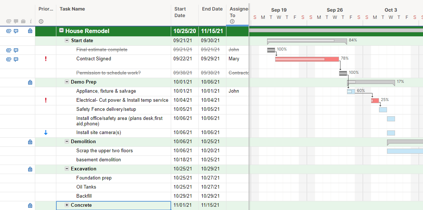The image size is (423, 210).
Task: Click the high priority icon for Contract Signed
Action: click(x=46, y=59)
